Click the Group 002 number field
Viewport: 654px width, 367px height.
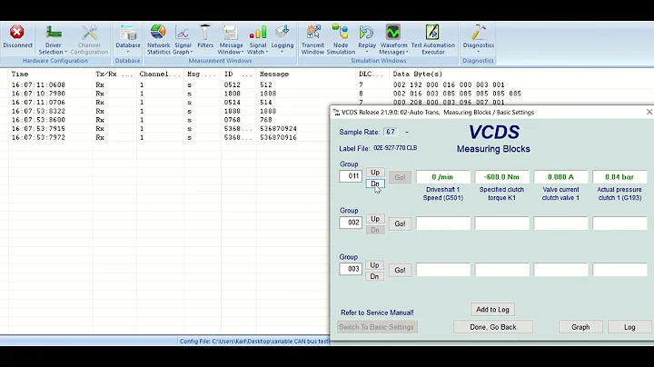351,223
